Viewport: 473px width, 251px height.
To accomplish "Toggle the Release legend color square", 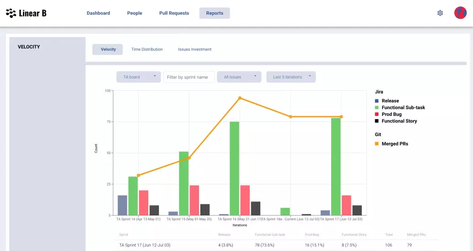I will tap(376, 101).
